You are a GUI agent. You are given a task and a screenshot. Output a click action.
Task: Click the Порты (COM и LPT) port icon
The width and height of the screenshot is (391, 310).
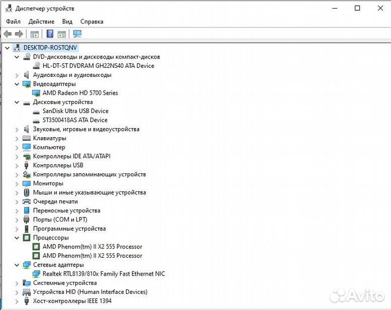tap(26, 219)
